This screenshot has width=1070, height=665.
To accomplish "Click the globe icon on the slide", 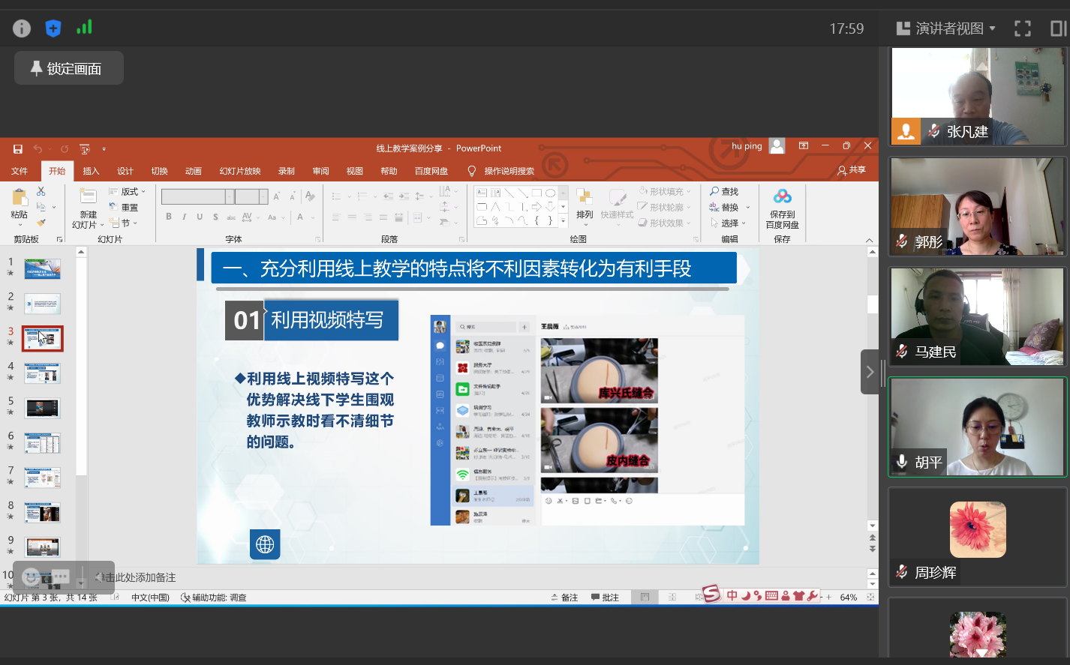I will pos(265,544).
